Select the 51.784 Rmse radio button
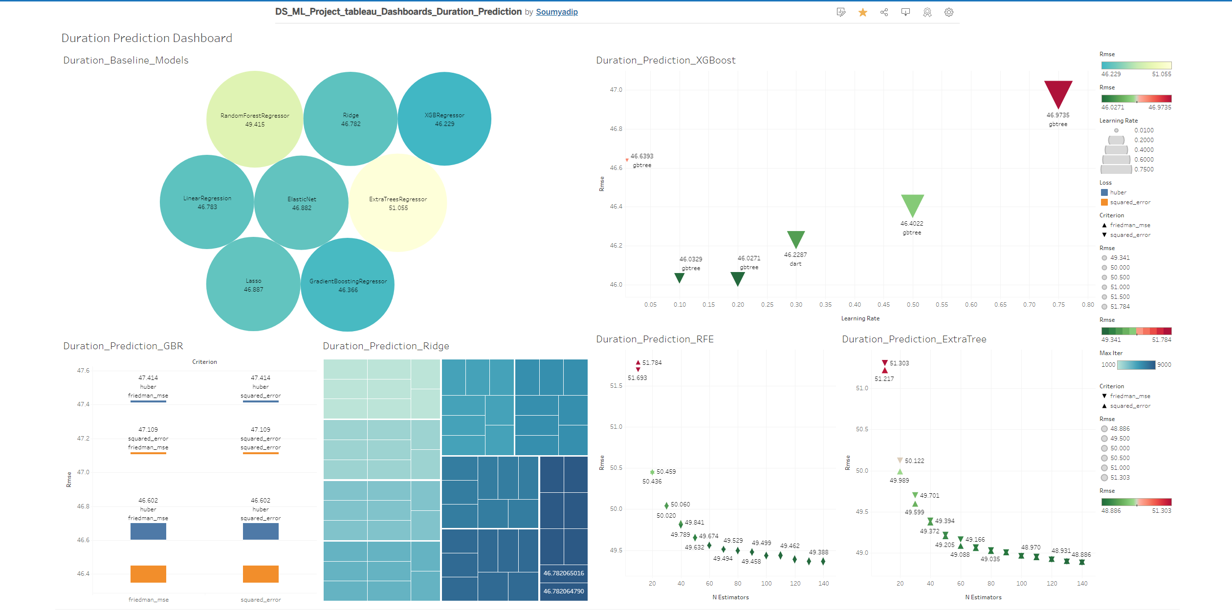Image resolution: width=1232 pixels, height=610 pixels. tap(1104, 306)
